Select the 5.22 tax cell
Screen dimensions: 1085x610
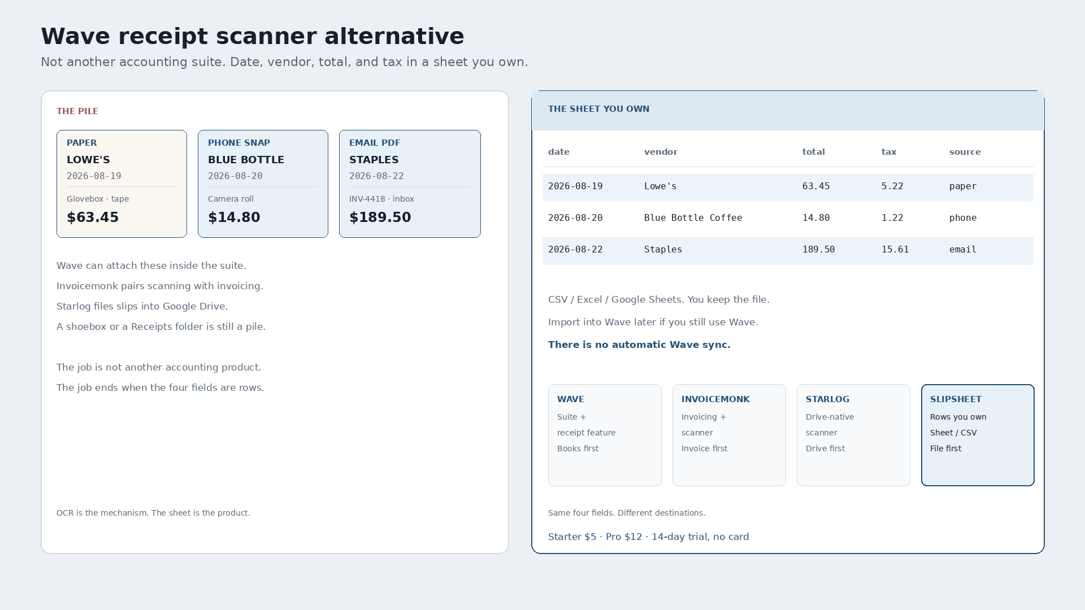[x=892, y=186]
